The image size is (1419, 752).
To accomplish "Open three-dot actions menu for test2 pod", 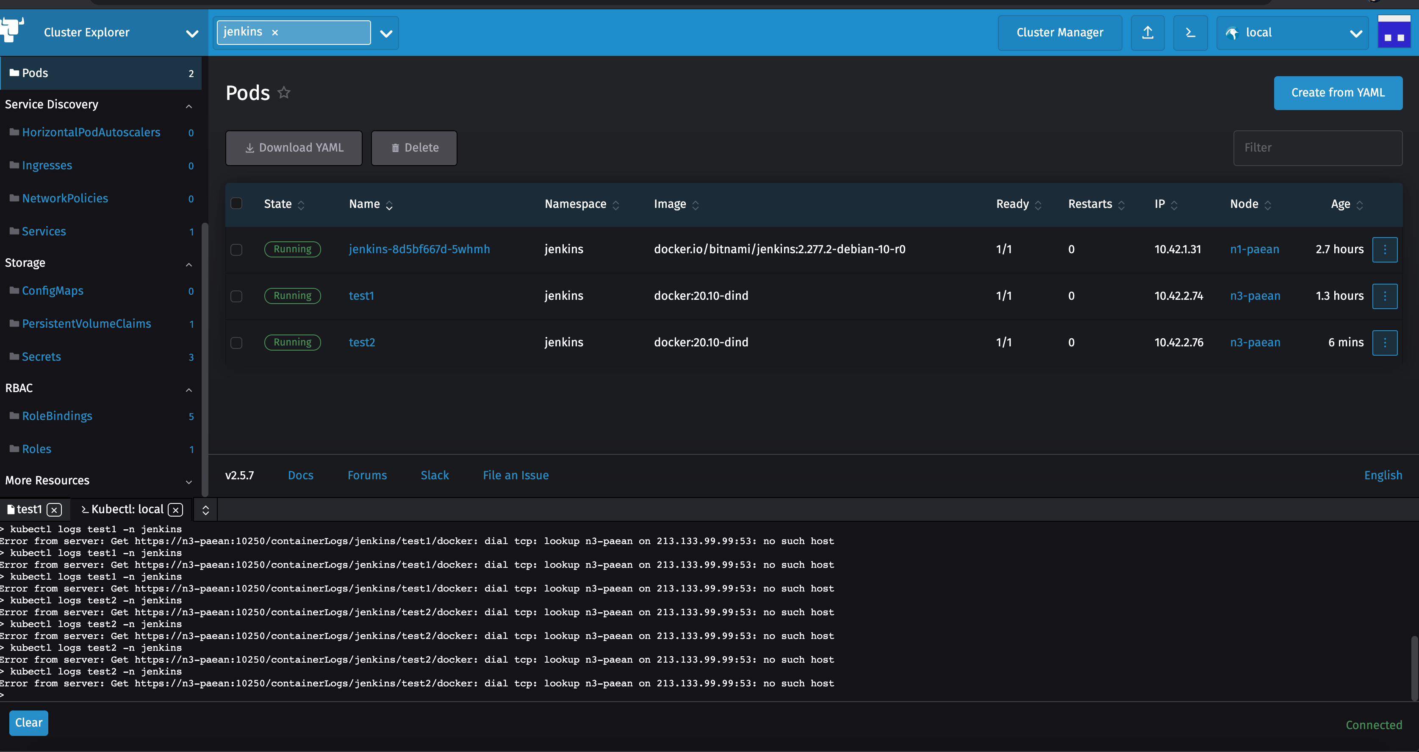I will click(x=1384, y=343).
